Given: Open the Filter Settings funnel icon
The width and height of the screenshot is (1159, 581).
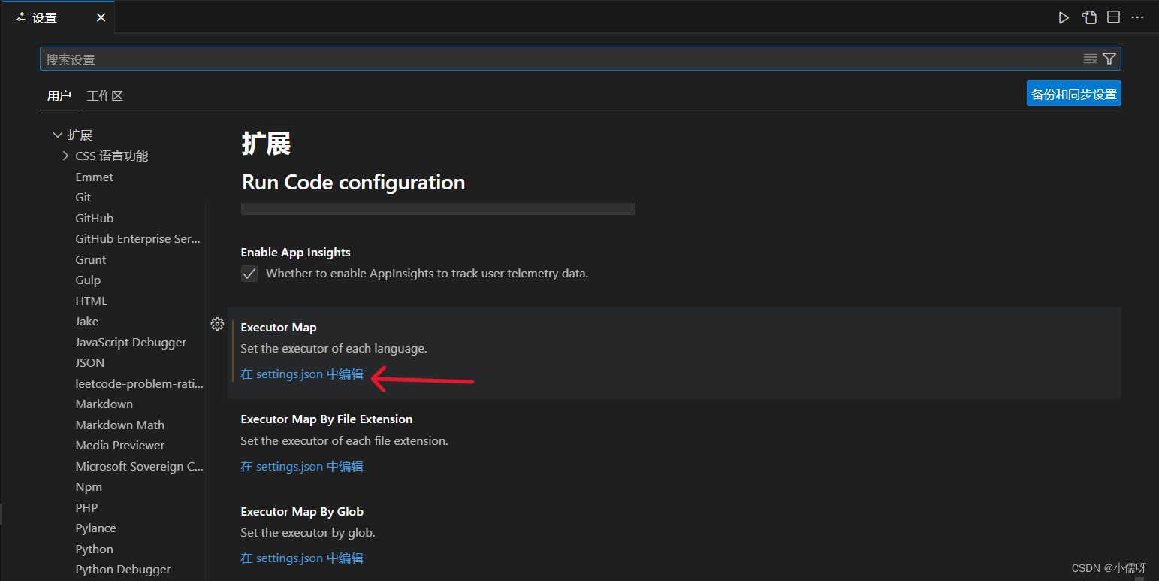Looking at the screenshot, I should pyautogui.click(x=1109, y=58).
